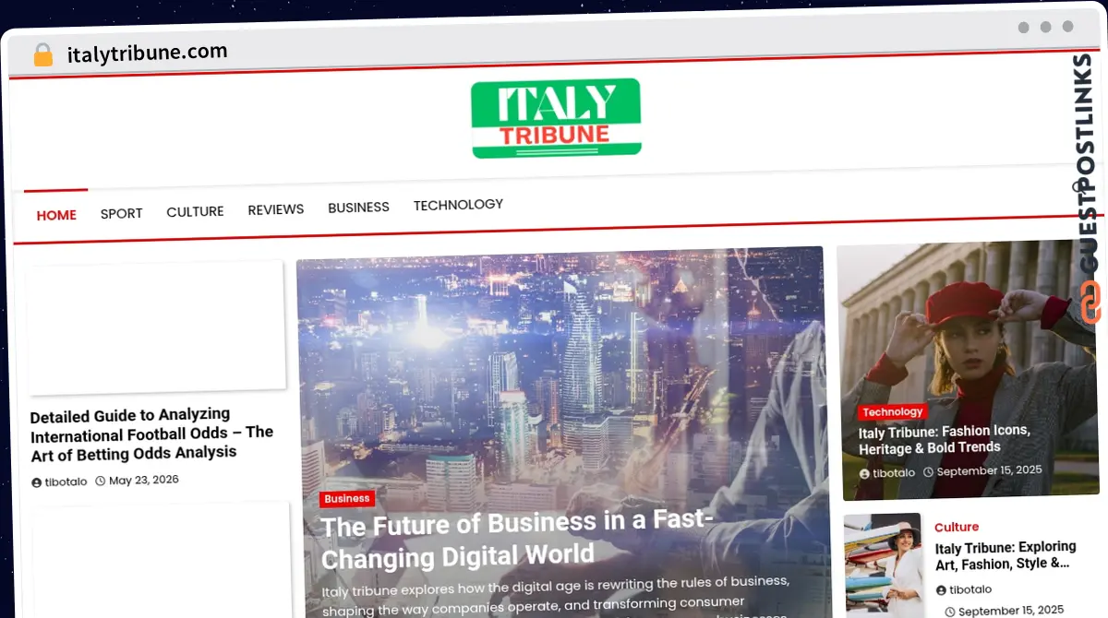The image size is (1108, 618).
Task: Click the blank thumbnail above the football odds article
Action: tap(156, 327)
